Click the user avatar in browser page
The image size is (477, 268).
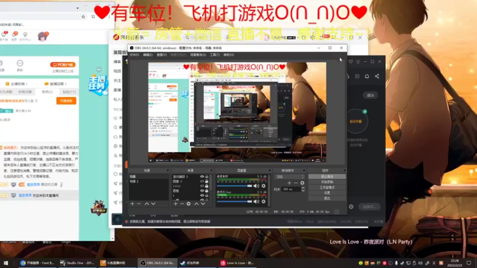click(x=42, y=36)
